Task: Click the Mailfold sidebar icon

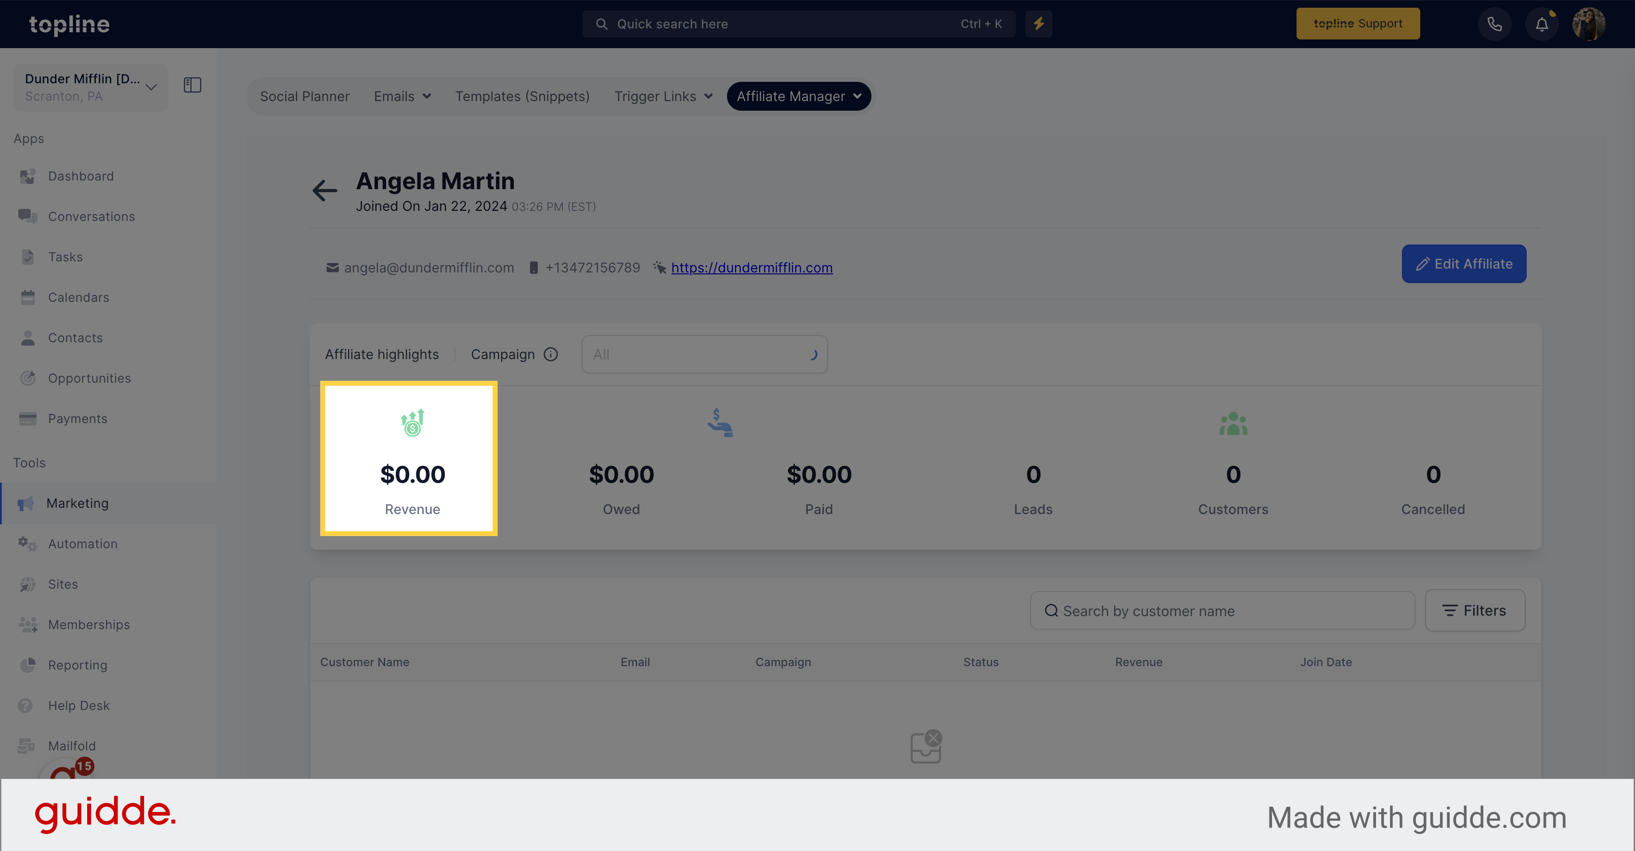Action: 26,746
